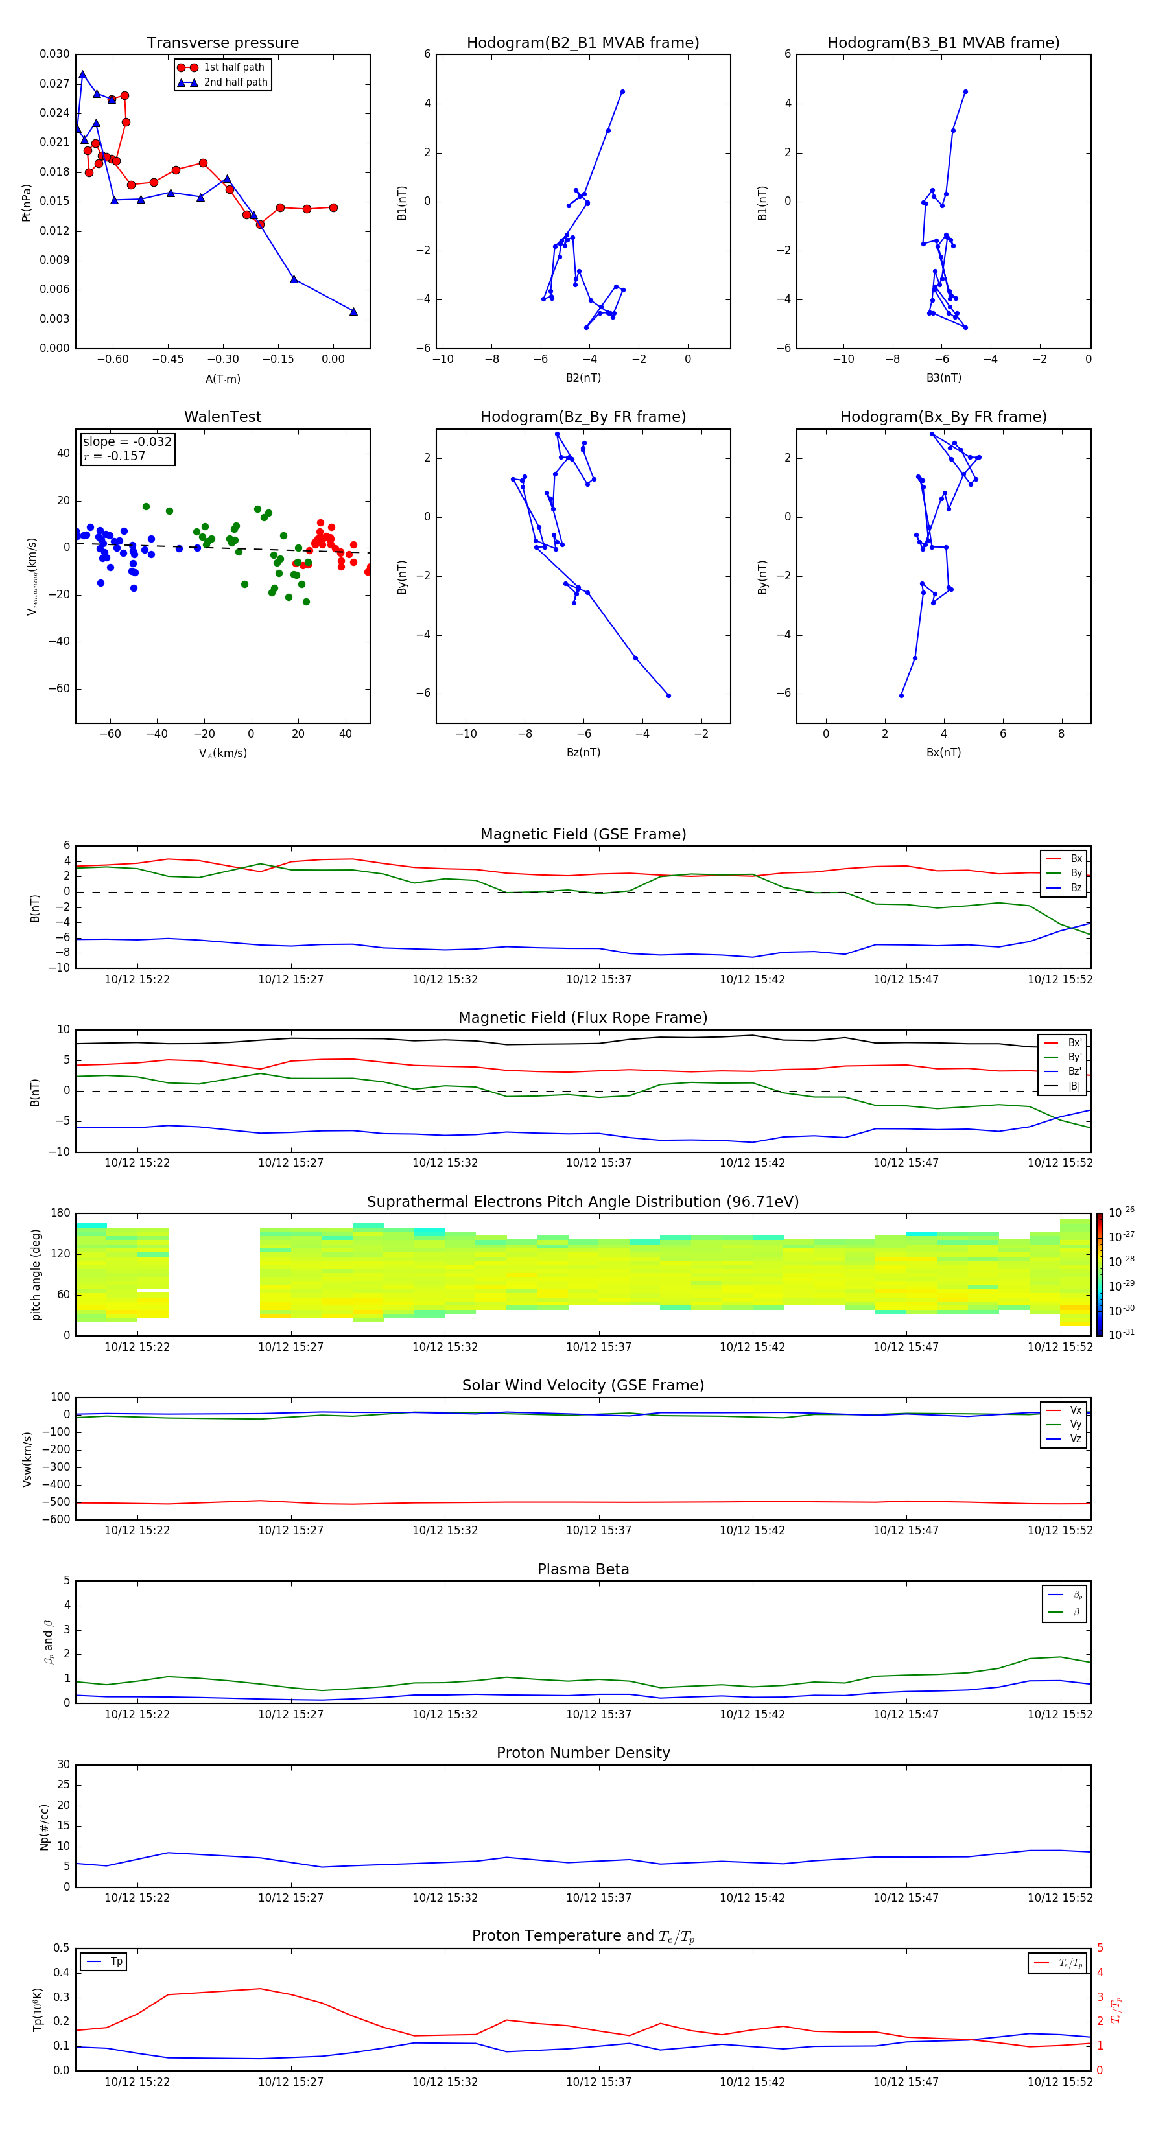1167x2139 pixels.
Task: Click the '10^-26' colorbar tick label
Action: (1122, 1212)
